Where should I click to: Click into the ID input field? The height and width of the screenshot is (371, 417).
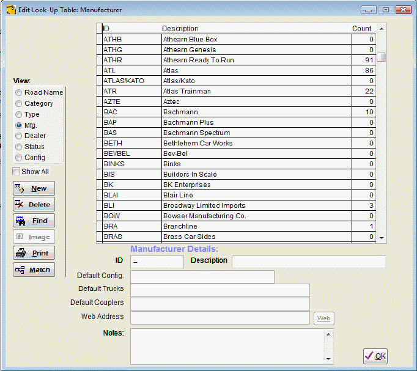click(157, 262)
